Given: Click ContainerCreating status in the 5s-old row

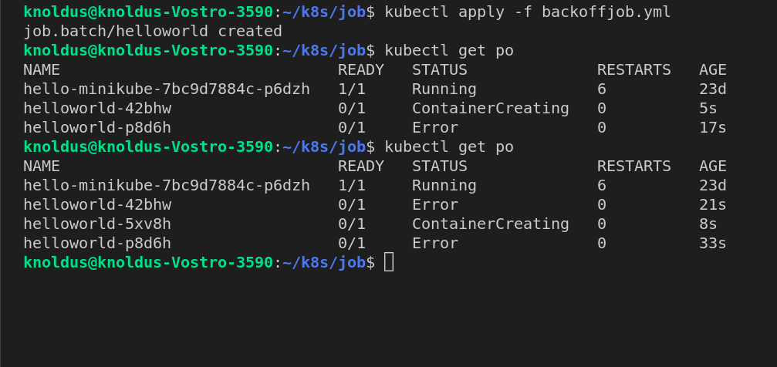Looking at the screenshot, I should pos(490,109).
